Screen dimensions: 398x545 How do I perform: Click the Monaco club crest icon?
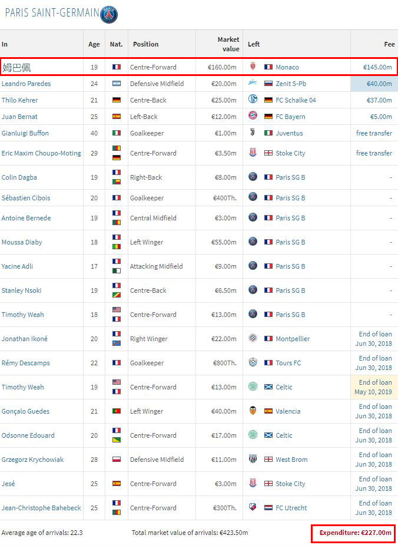coord(253,67)
